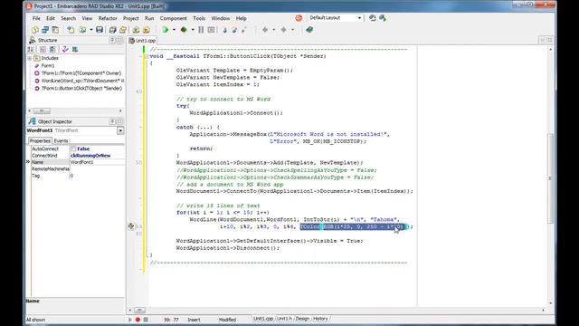The width and height of the screenshot is (579, 326).
Task: Open the Back navigation history dropdown
Action: [273, 30]
